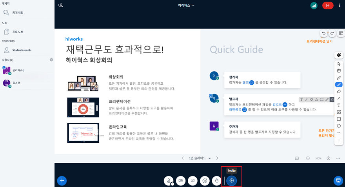
Task: Toggle the screen share button
Action: coord(192,180)
